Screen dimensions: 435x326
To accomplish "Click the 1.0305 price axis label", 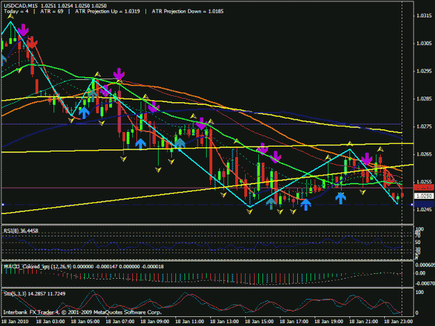I will click(424, 43).
